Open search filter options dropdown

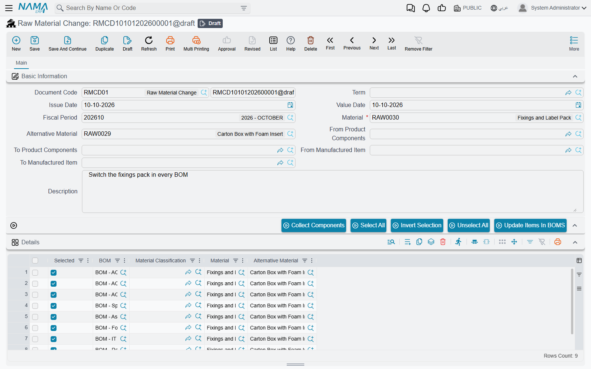pos(244,8)
